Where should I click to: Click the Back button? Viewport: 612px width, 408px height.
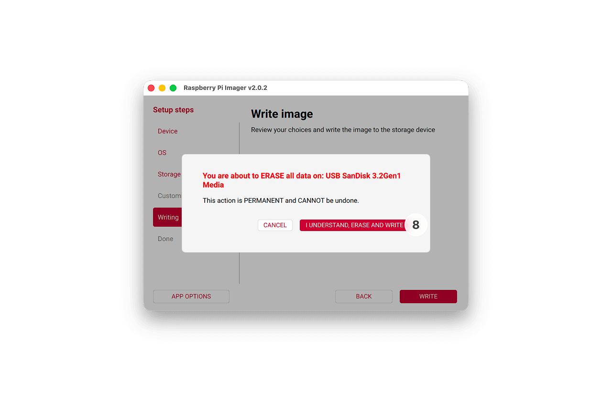[364, 297]
